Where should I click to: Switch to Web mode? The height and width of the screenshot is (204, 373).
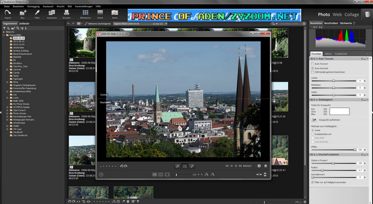(x=337, y=15)
